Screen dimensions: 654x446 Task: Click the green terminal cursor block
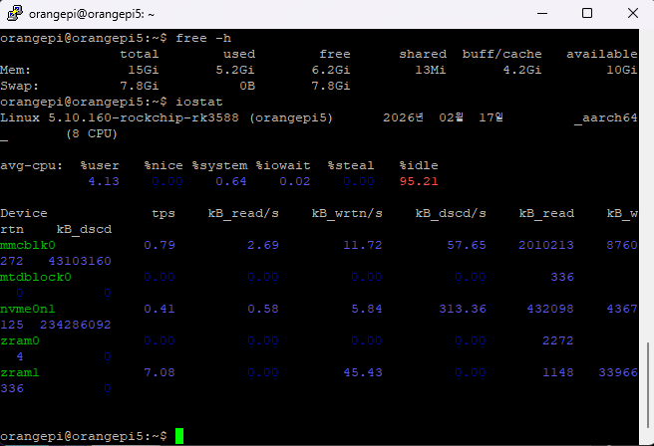pos(179,436)
